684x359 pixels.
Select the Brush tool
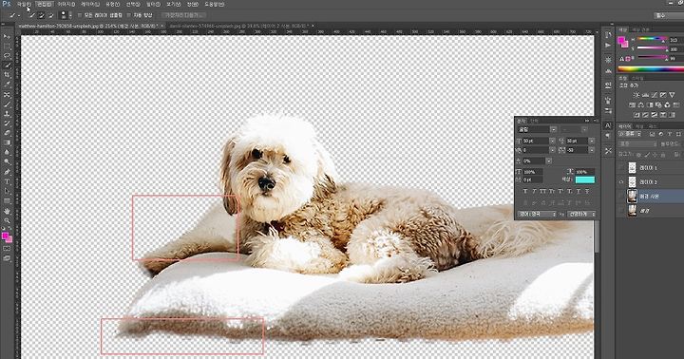pyautogui.click(x=7, y=104)
